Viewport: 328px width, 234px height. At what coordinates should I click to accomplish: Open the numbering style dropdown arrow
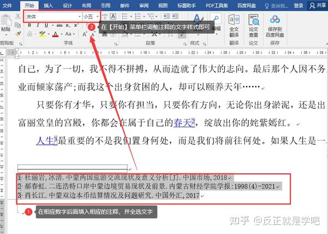[144, 16]
